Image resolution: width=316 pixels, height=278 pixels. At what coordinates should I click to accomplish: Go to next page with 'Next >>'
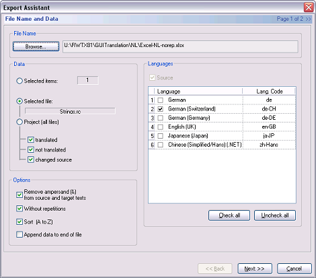[255, 269]
